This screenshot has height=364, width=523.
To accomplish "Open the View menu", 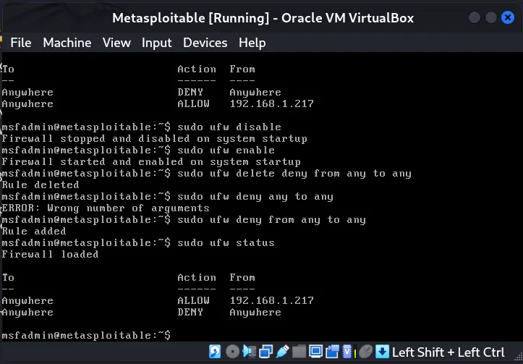I will point(116,43).
